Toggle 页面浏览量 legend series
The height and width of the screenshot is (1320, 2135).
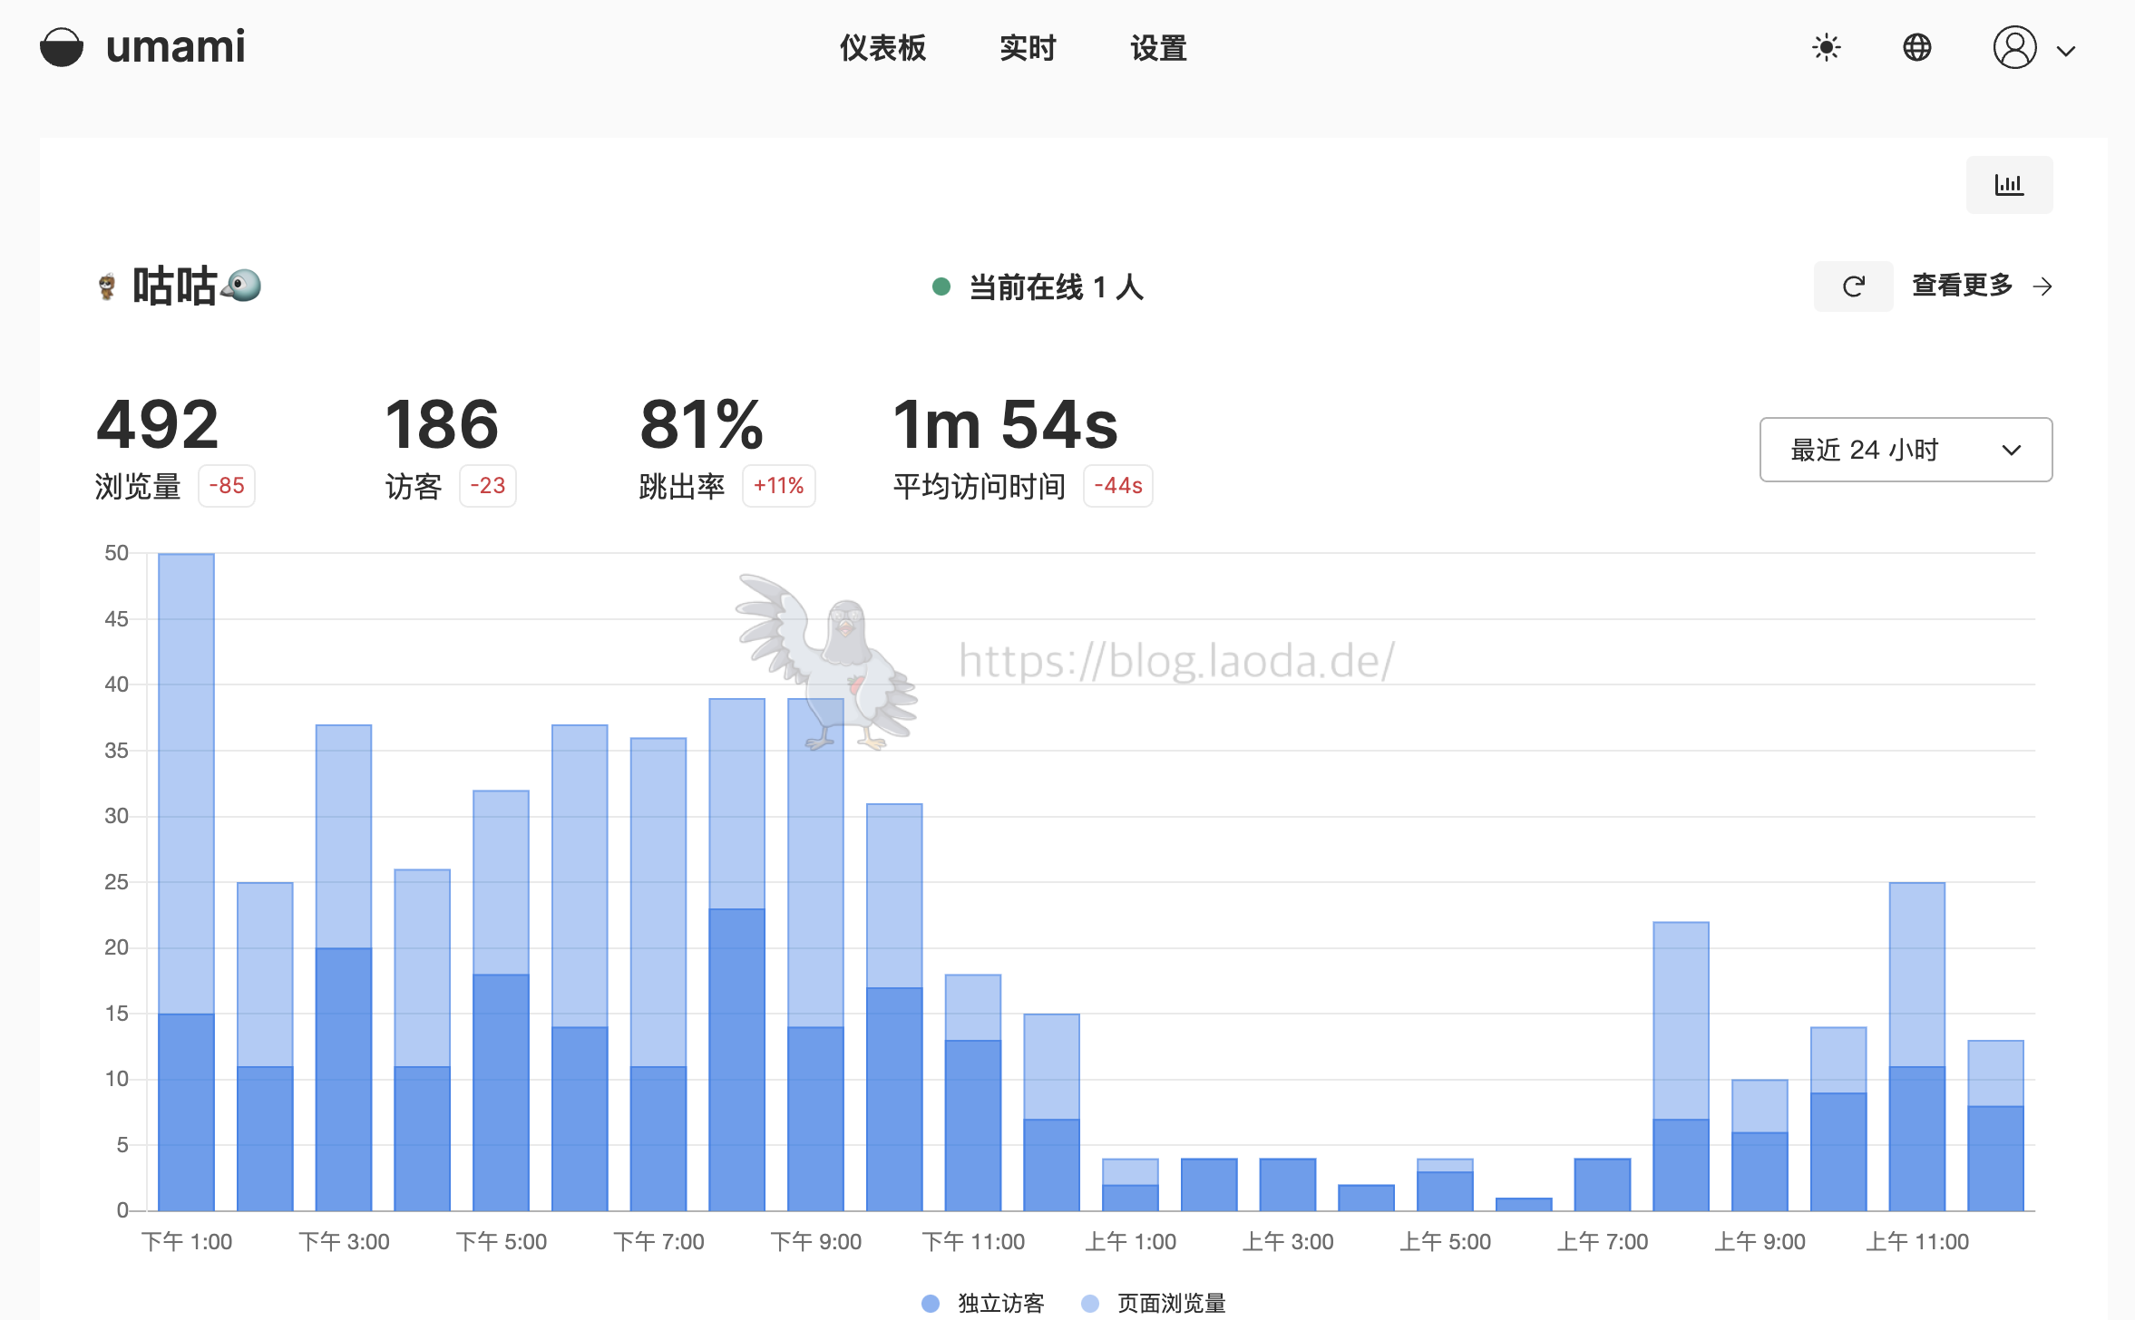pyautogui.click(x=1170, y=1303)
